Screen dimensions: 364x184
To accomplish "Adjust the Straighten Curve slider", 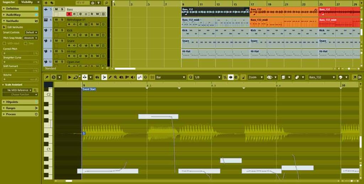I will click(20, 62).
